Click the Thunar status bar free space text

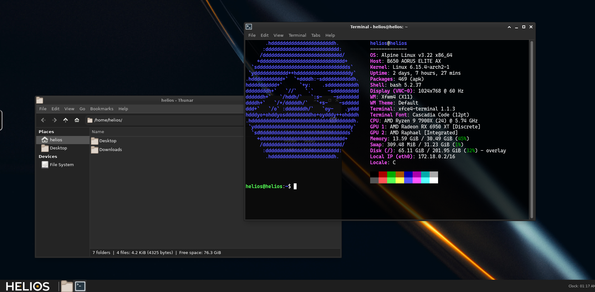click(200, 252)
